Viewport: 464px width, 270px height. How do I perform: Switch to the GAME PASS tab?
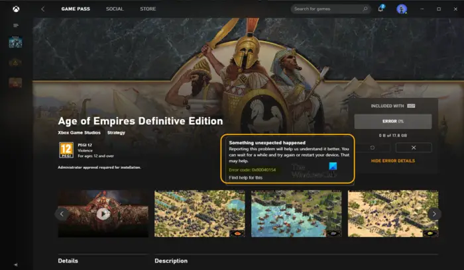pyautogui.click(x=76, y=9)
